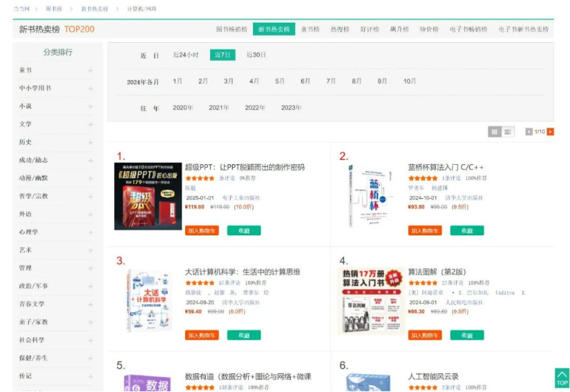The width and height of the screenshot is (570, 392).
Task: Open 人民邮电出版社 publisher link
Action: coord(464,302)
